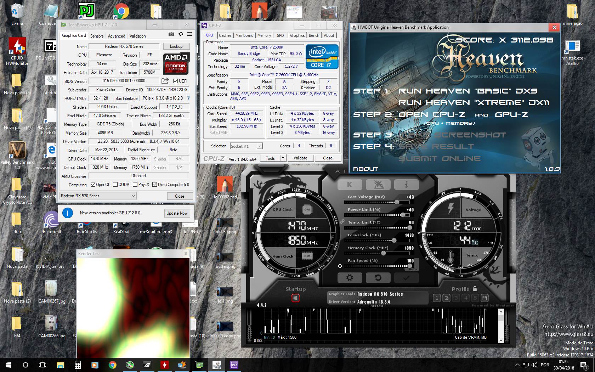This screenshot has width=595, height=372.
Task: Open the Afterburner information i button
Action: pos(406,184)
